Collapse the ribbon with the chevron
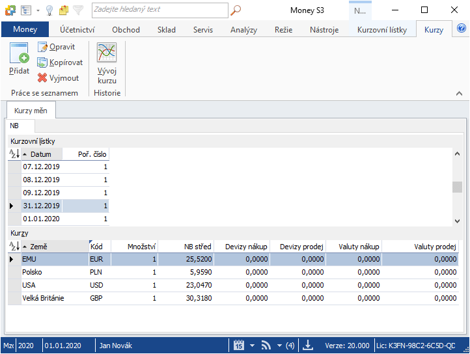Screen dimensions: 470x354 click(x=459, y=94)
